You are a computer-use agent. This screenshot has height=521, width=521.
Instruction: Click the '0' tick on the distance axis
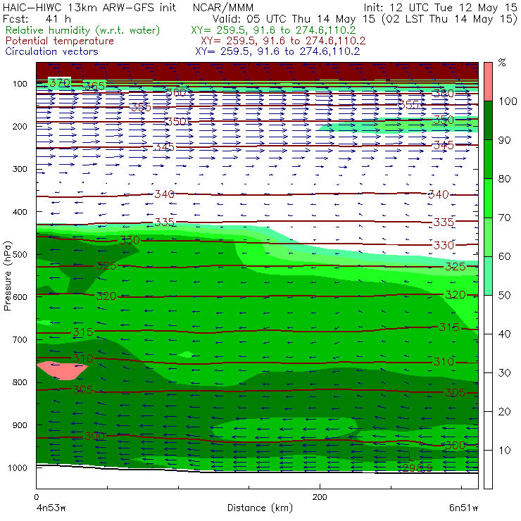37,497
